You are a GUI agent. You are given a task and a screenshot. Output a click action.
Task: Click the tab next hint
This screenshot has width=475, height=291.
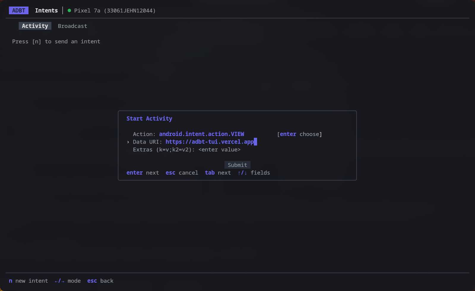[x=218, y=173]
